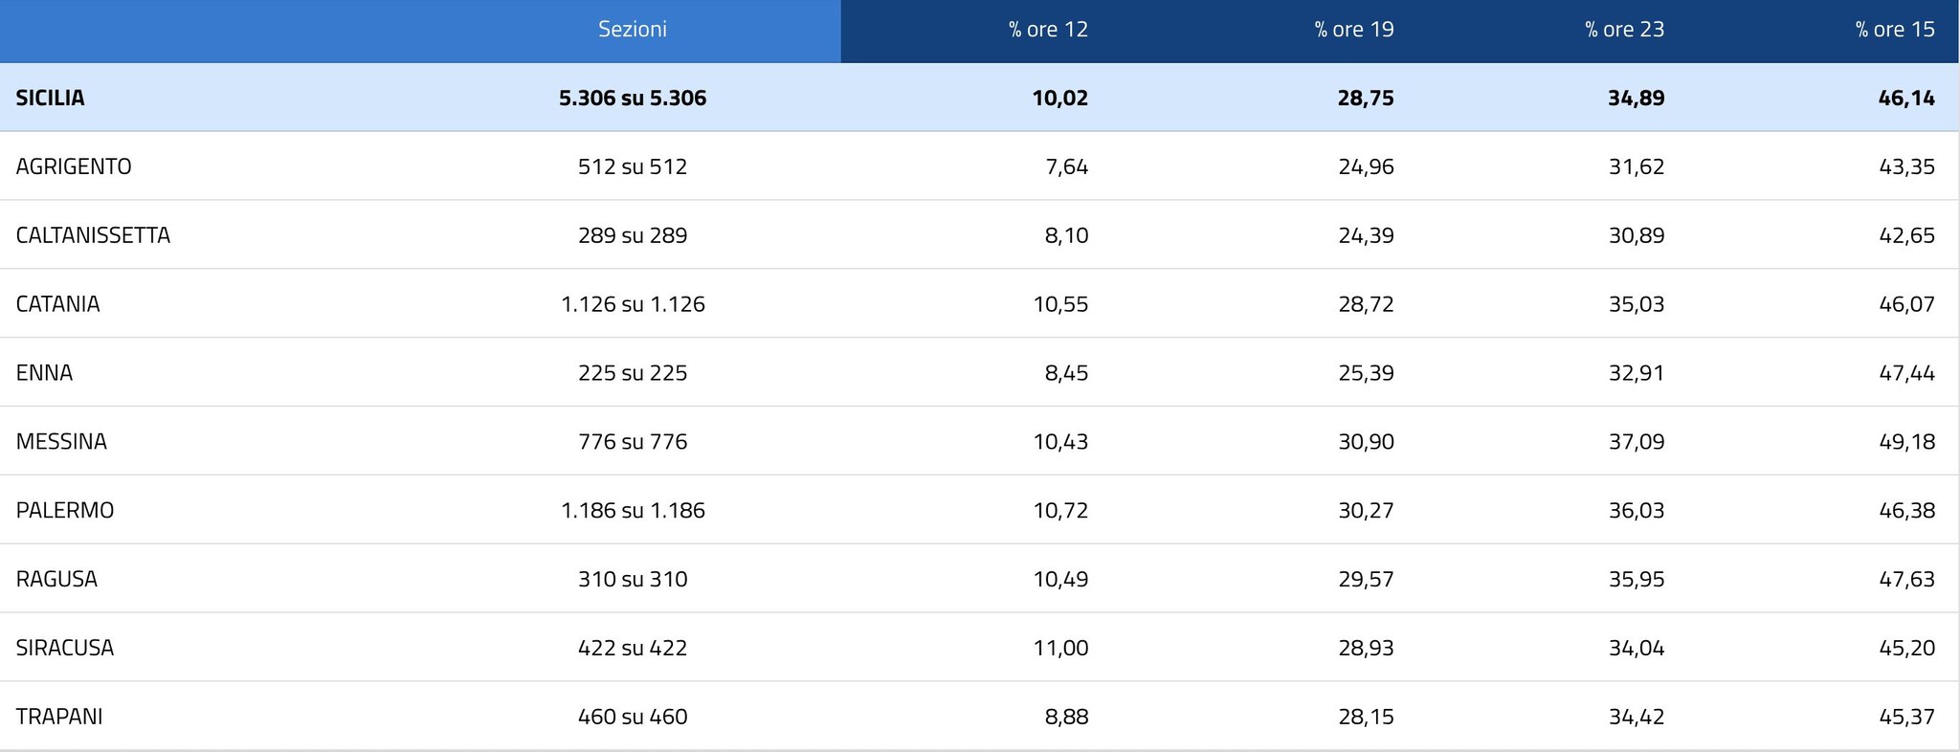Select Palermo's 1.186 su 1.186 sections cell

click(x=632, y=511)
